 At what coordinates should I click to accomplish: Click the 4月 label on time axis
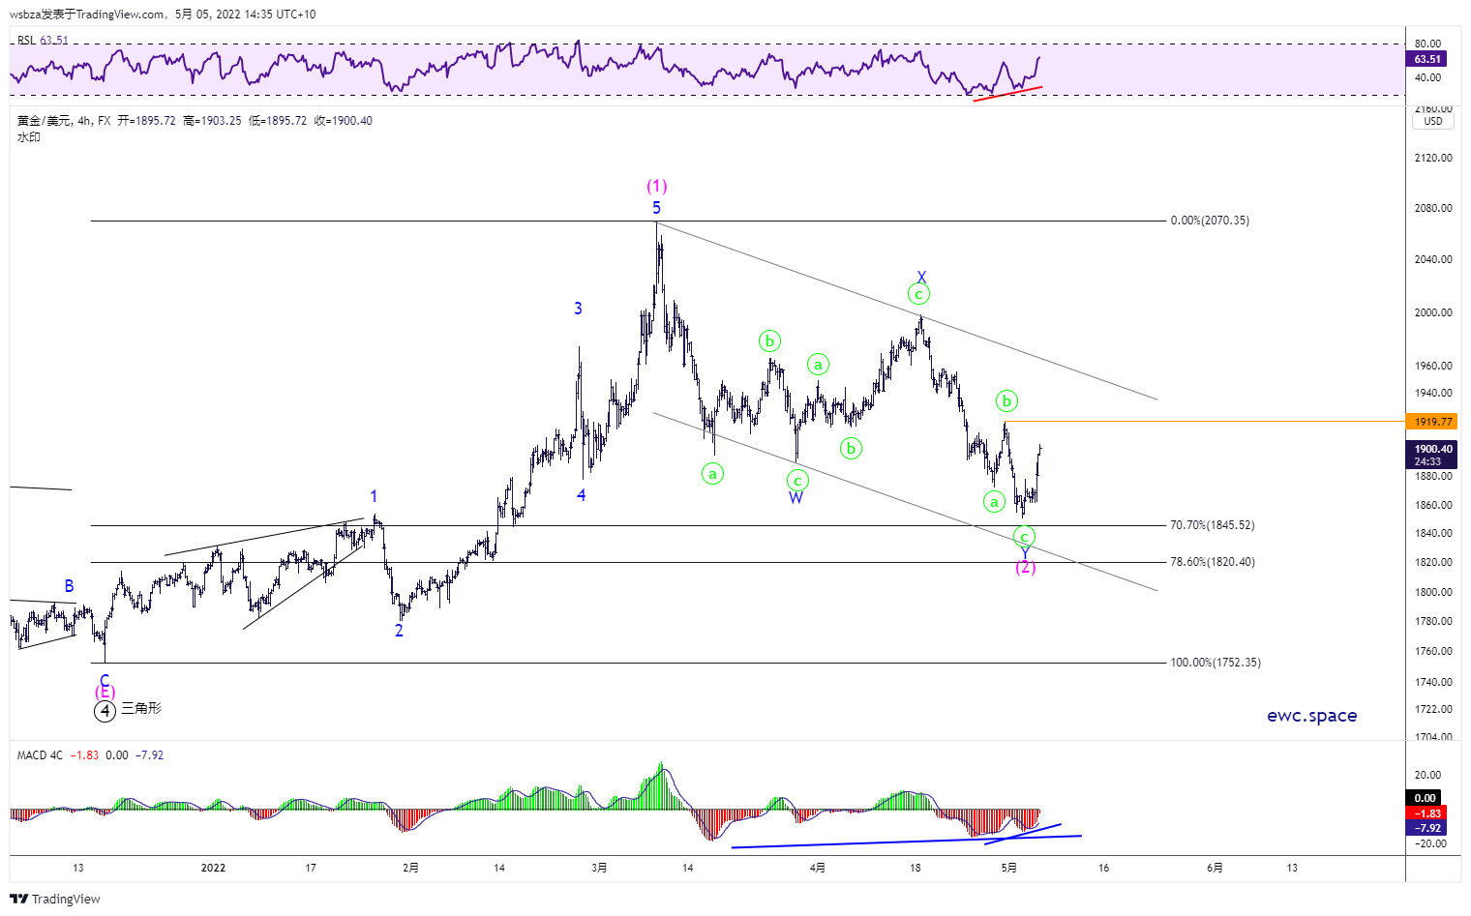817,868
